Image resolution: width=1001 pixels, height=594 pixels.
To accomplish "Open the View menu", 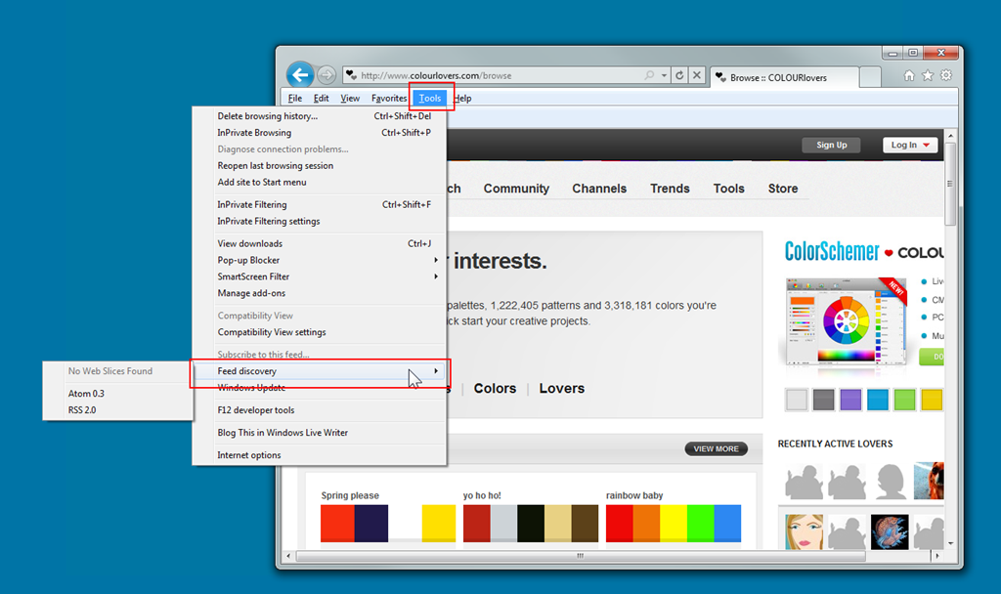I will pyautogui.click(x=350, y=99).
